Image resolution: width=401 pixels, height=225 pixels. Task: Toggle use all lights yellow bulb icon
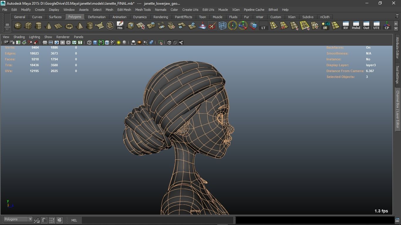(x=119, y=42)
